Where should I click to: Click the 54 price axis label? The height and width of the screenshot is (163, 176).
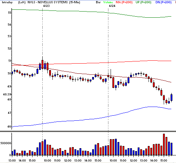(x=9, y=25)
